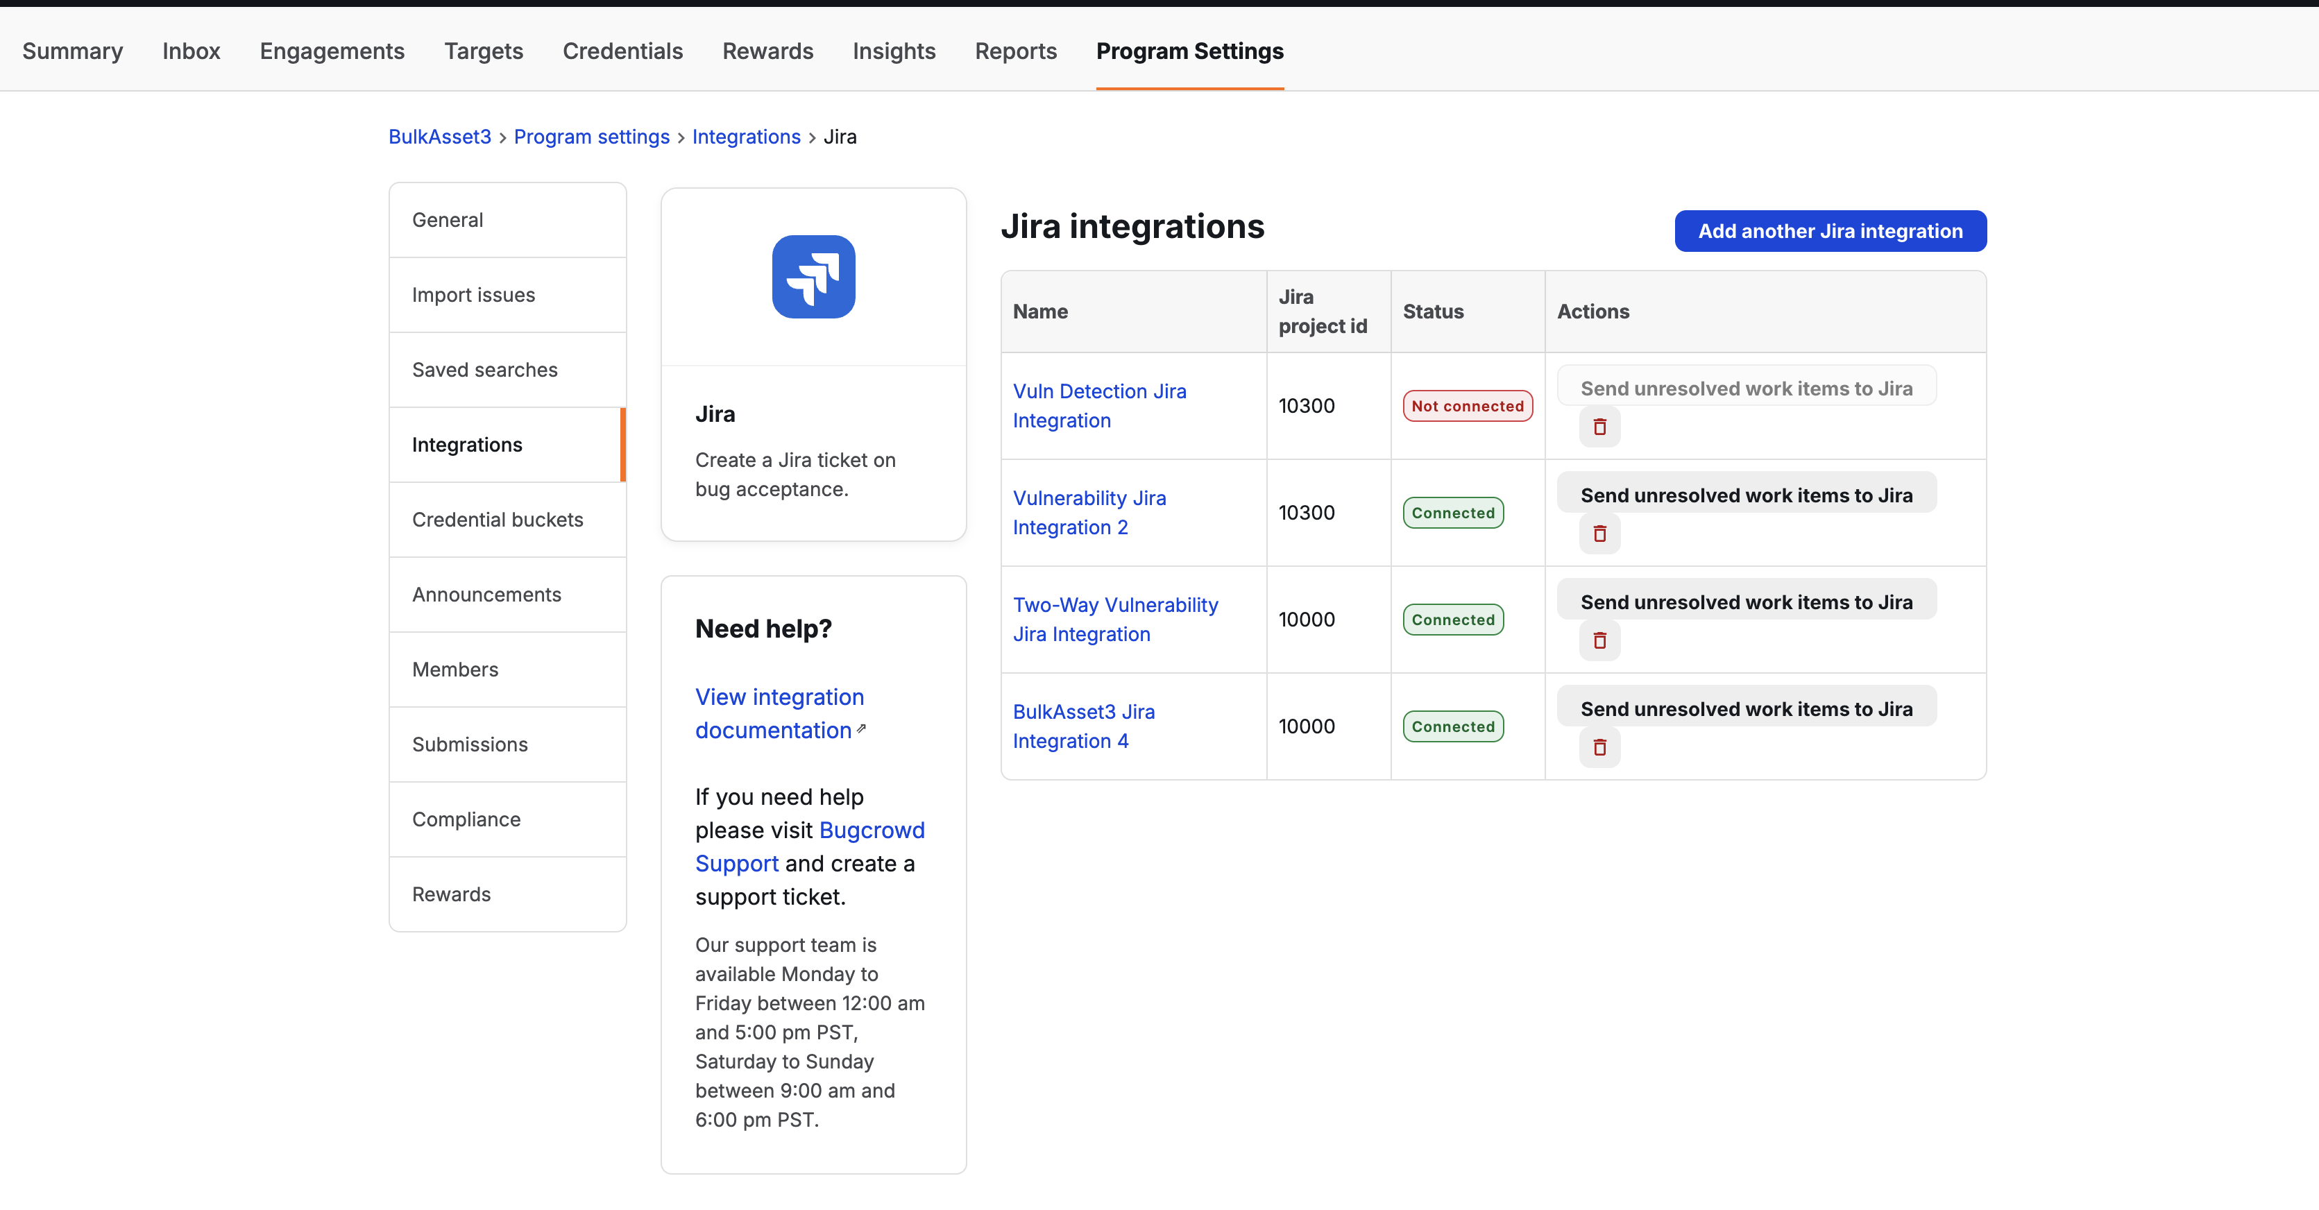2319x1210 pixels.
Task: Click the Jira breadcrumb text
Action: pos(840,137)
